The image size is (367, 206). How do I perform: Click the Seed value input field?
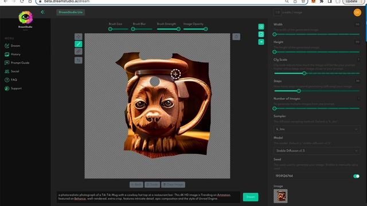312,176
